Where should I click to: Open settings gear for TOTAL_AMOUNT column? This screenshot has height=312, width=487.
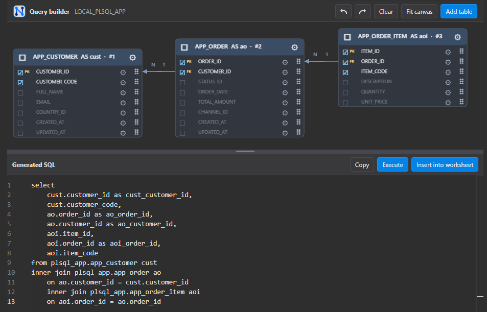[285, 103]
